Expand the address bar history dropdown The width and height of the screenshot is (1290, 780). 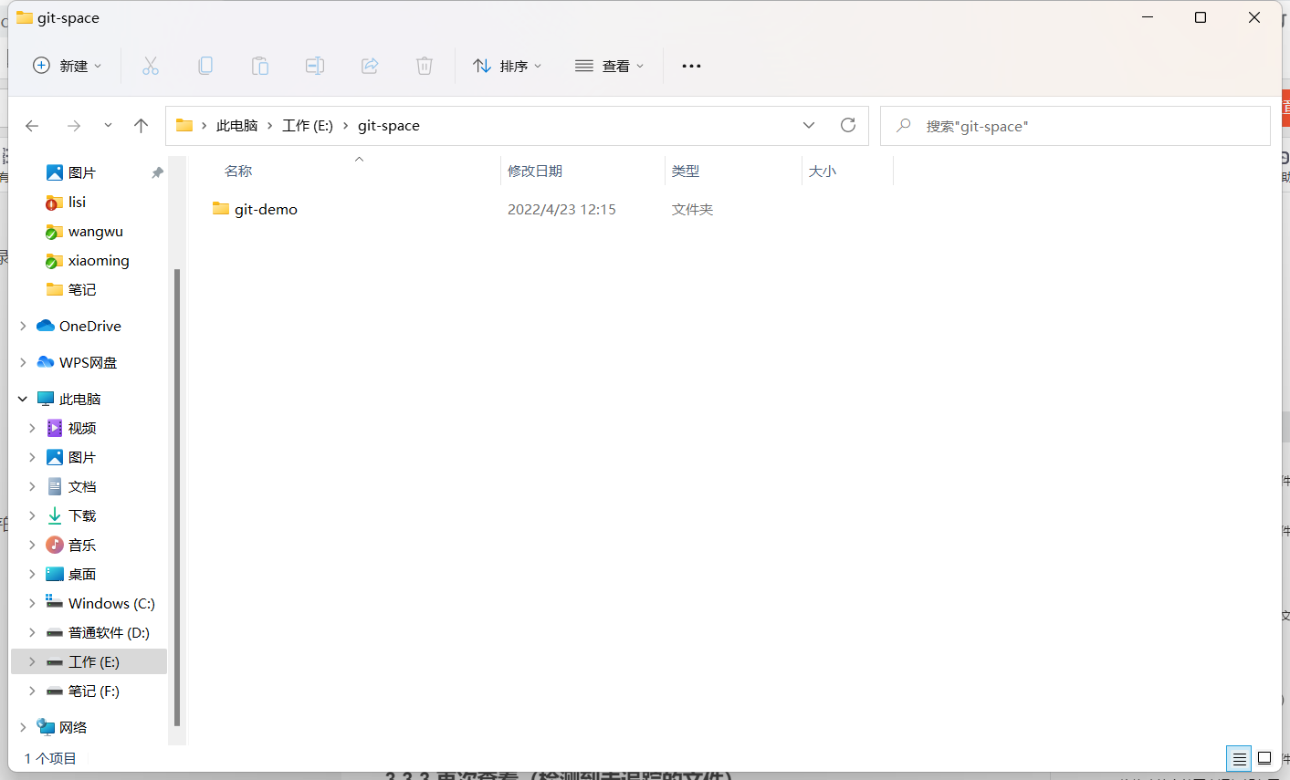(809, 126)
